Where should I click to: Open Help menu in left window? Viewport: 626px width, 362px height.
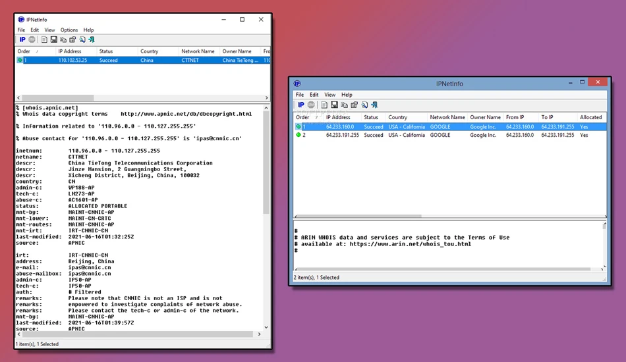point(89,30)
